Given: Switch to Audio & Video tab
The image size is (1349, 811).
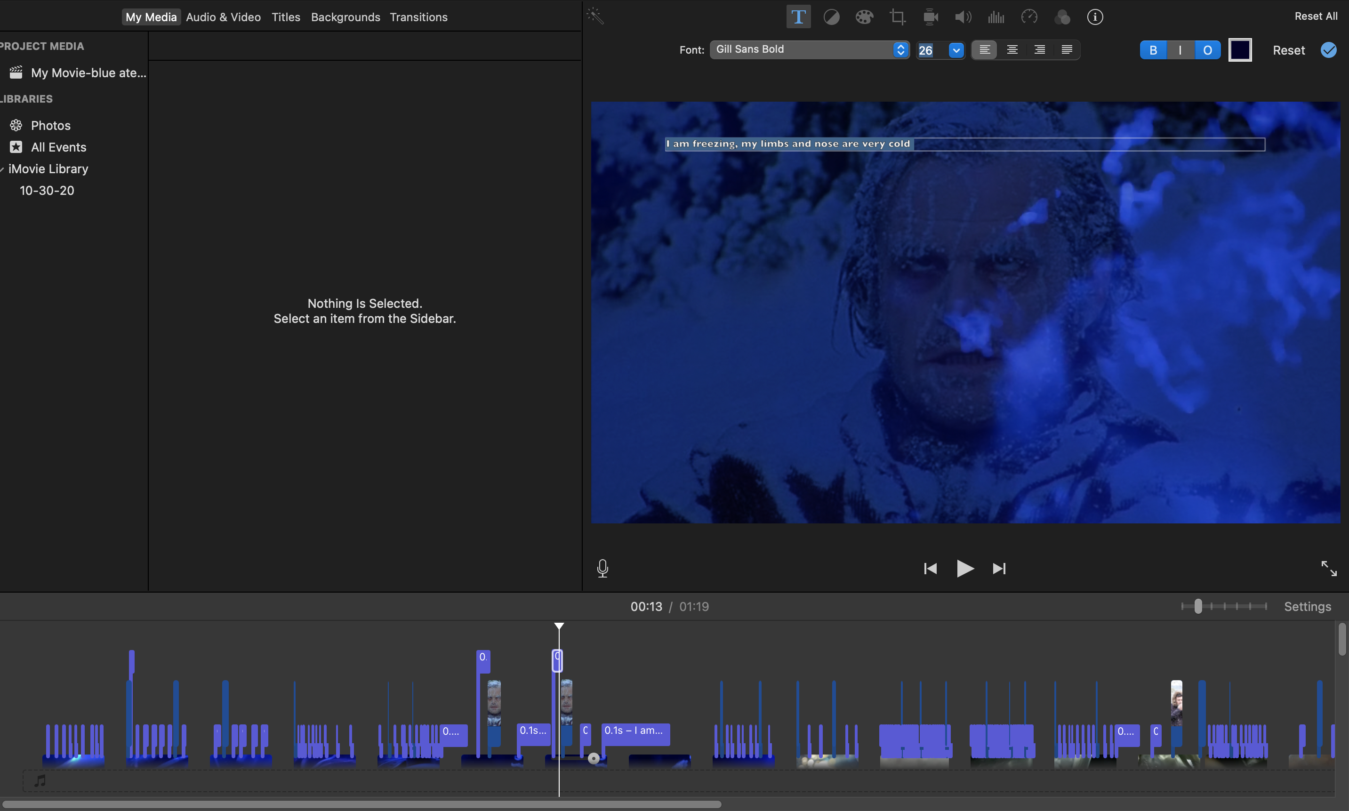Looking at the screenshot, I should [223, 17].
